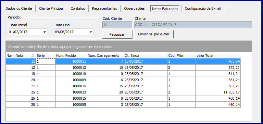Sort by the Num. Pedido column header

71,56
